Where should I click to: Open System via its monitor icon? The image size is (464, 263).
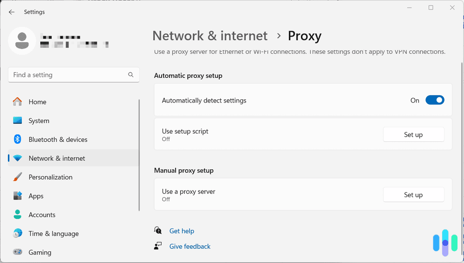click(18, 121)
